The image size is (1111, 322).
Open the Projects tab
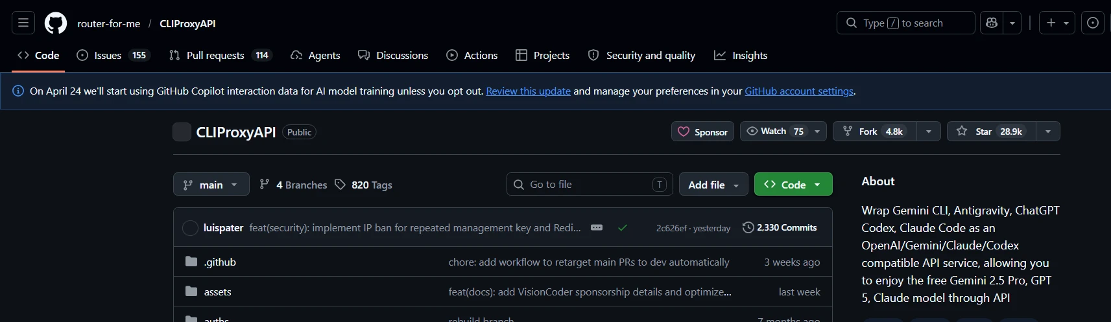point(543,55)
